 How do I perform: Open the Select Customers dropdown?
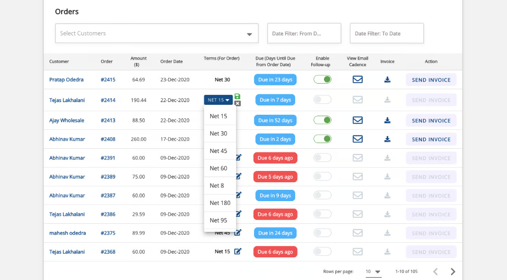[x=157, y=34]
